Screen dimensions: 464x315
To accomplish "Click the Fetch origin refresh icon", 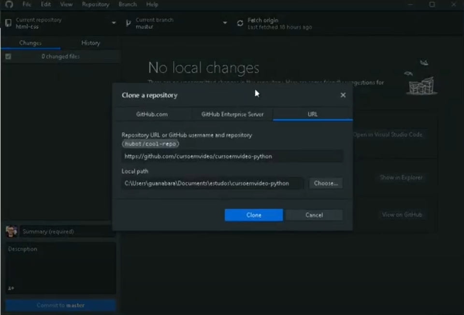I will click(x=240, y=23).
